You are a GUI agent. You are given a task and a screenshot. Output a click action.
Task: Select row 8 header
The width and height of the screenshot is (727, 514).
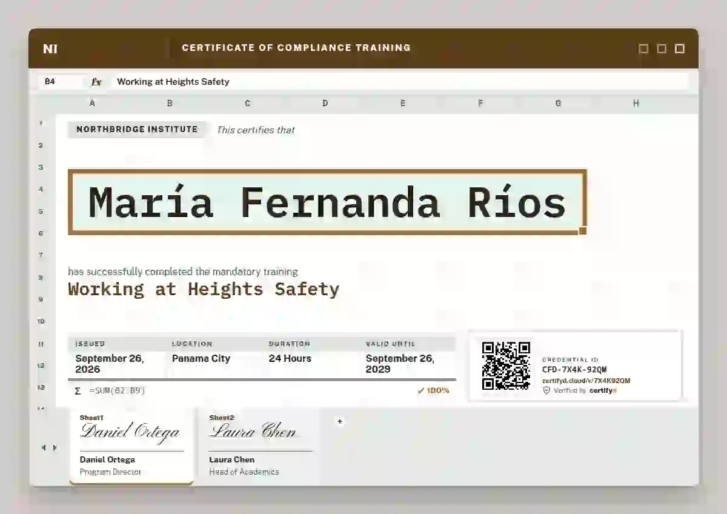click(x=41, y=278)
